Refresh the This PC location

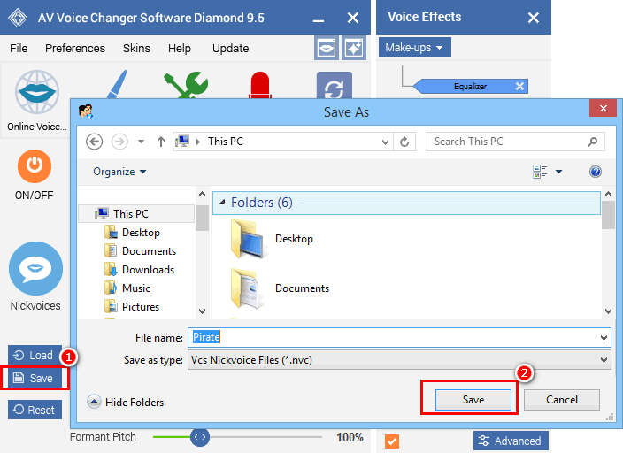pyautogui.click(x=404, y=142)
